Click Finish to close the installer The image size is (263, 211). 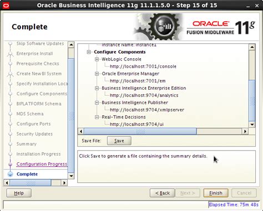(x=216, y=193)
